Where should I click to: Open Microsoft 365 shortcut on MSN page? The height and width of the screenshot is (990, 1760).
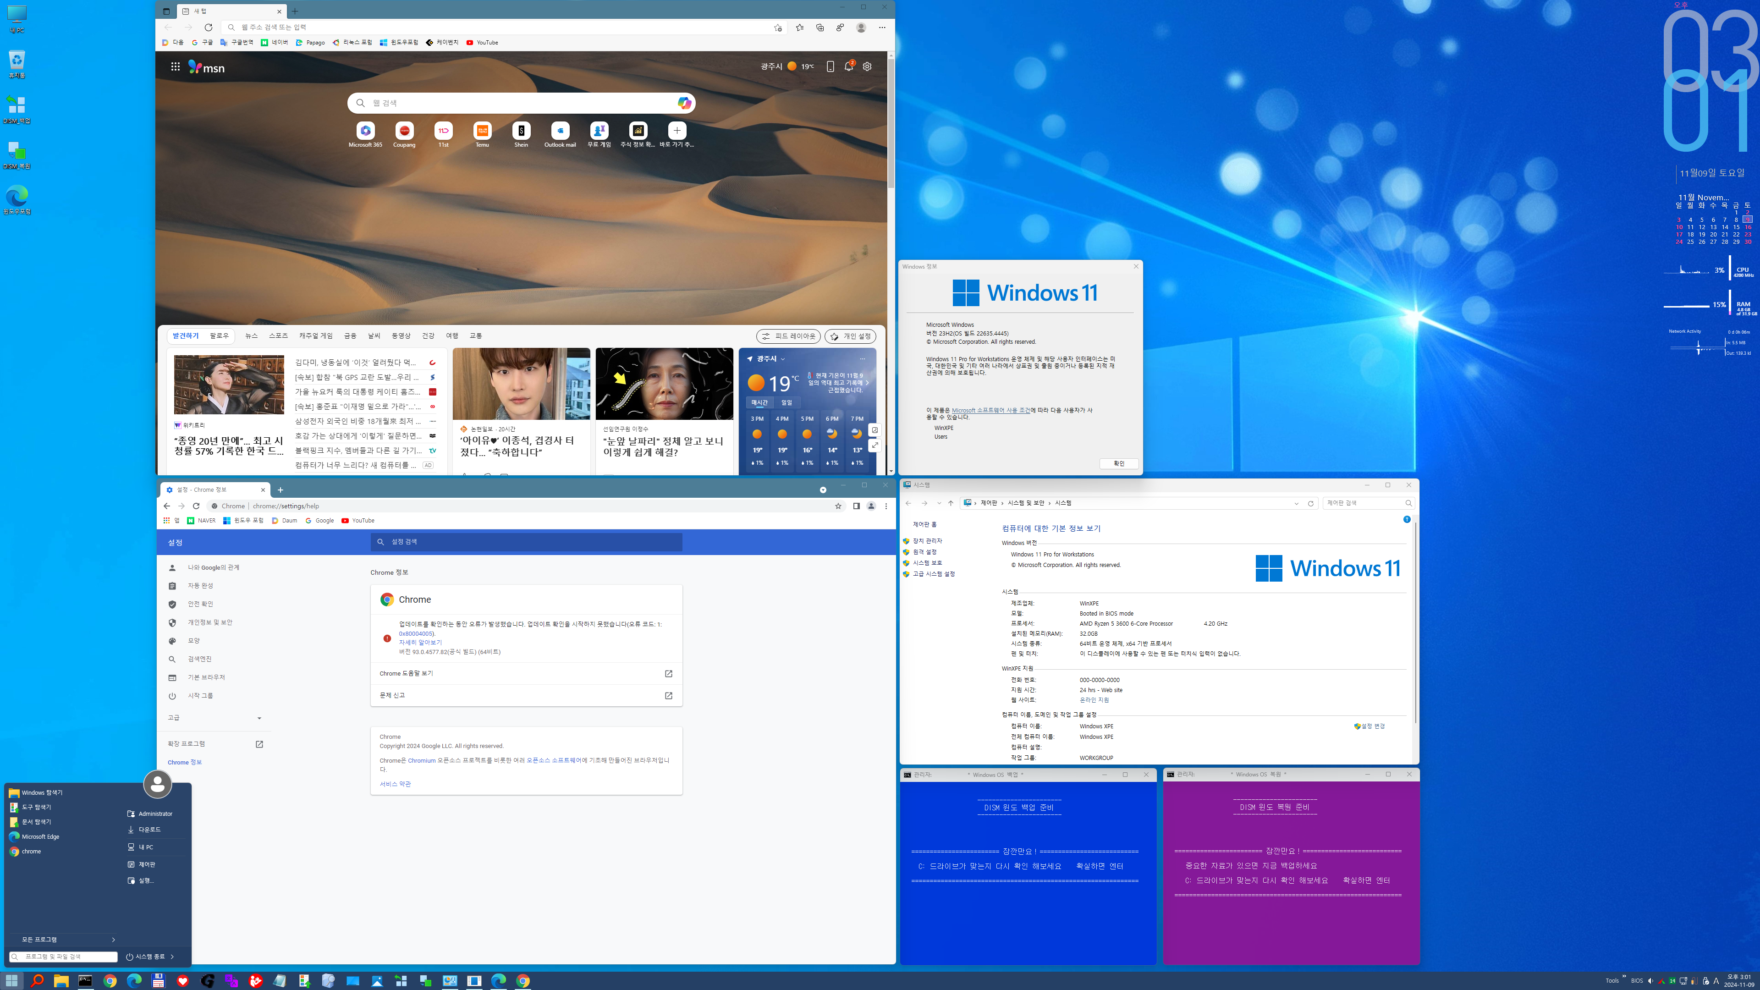(x=366, y=135)
